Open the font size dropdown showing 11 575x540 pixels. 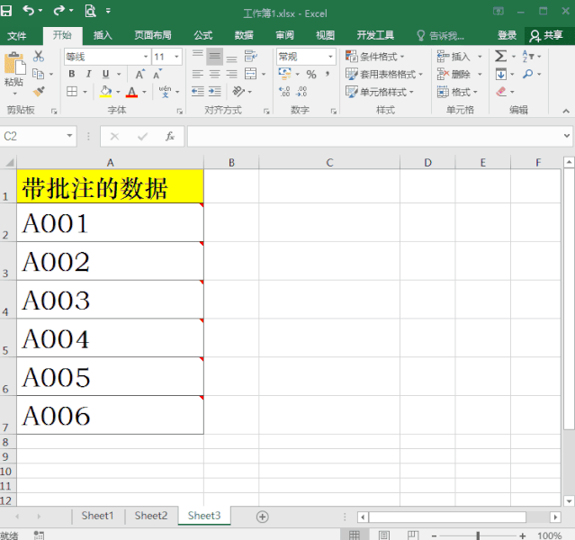(x=176, y=57)
